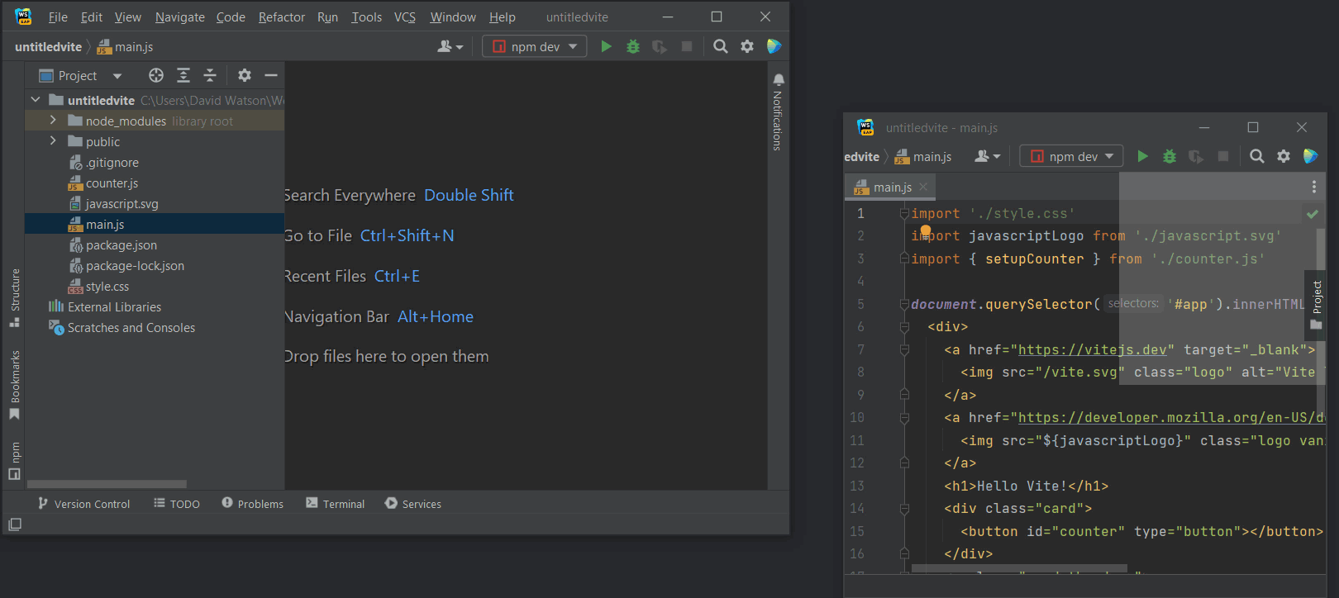This screenshot has width=1339, height=598.
Task: Open Search Everywhere magnifier in main toolbar
Action: pyautogui.click(x=721, y=47)
